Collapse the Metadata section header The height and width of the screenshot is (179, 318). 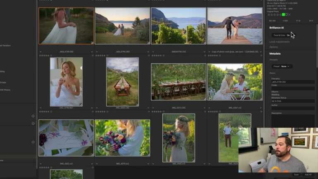275,53
